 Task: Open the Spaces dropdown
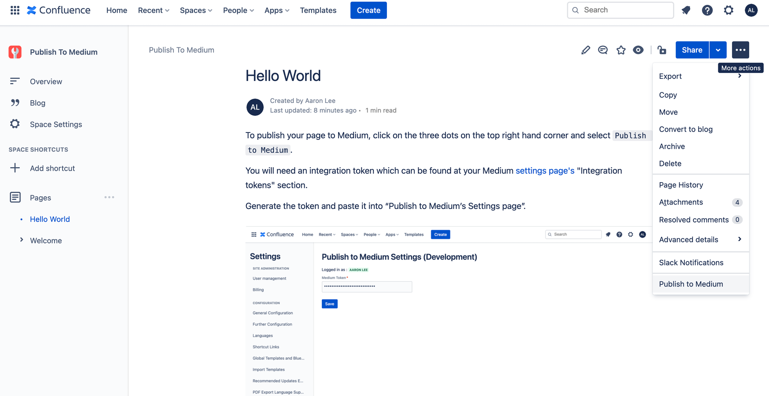[196, 10]
